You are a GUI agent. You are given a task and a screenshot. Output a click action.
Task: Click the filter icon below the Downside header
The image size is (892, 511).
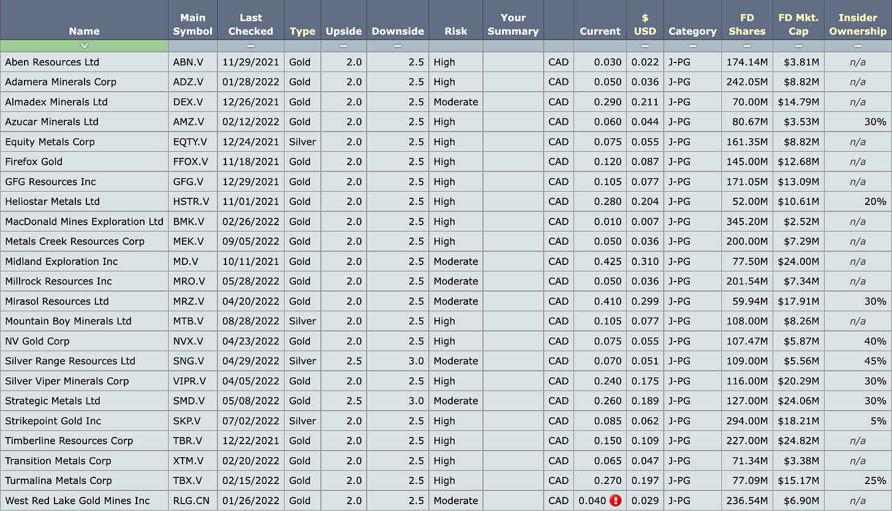tap(398, 45)
